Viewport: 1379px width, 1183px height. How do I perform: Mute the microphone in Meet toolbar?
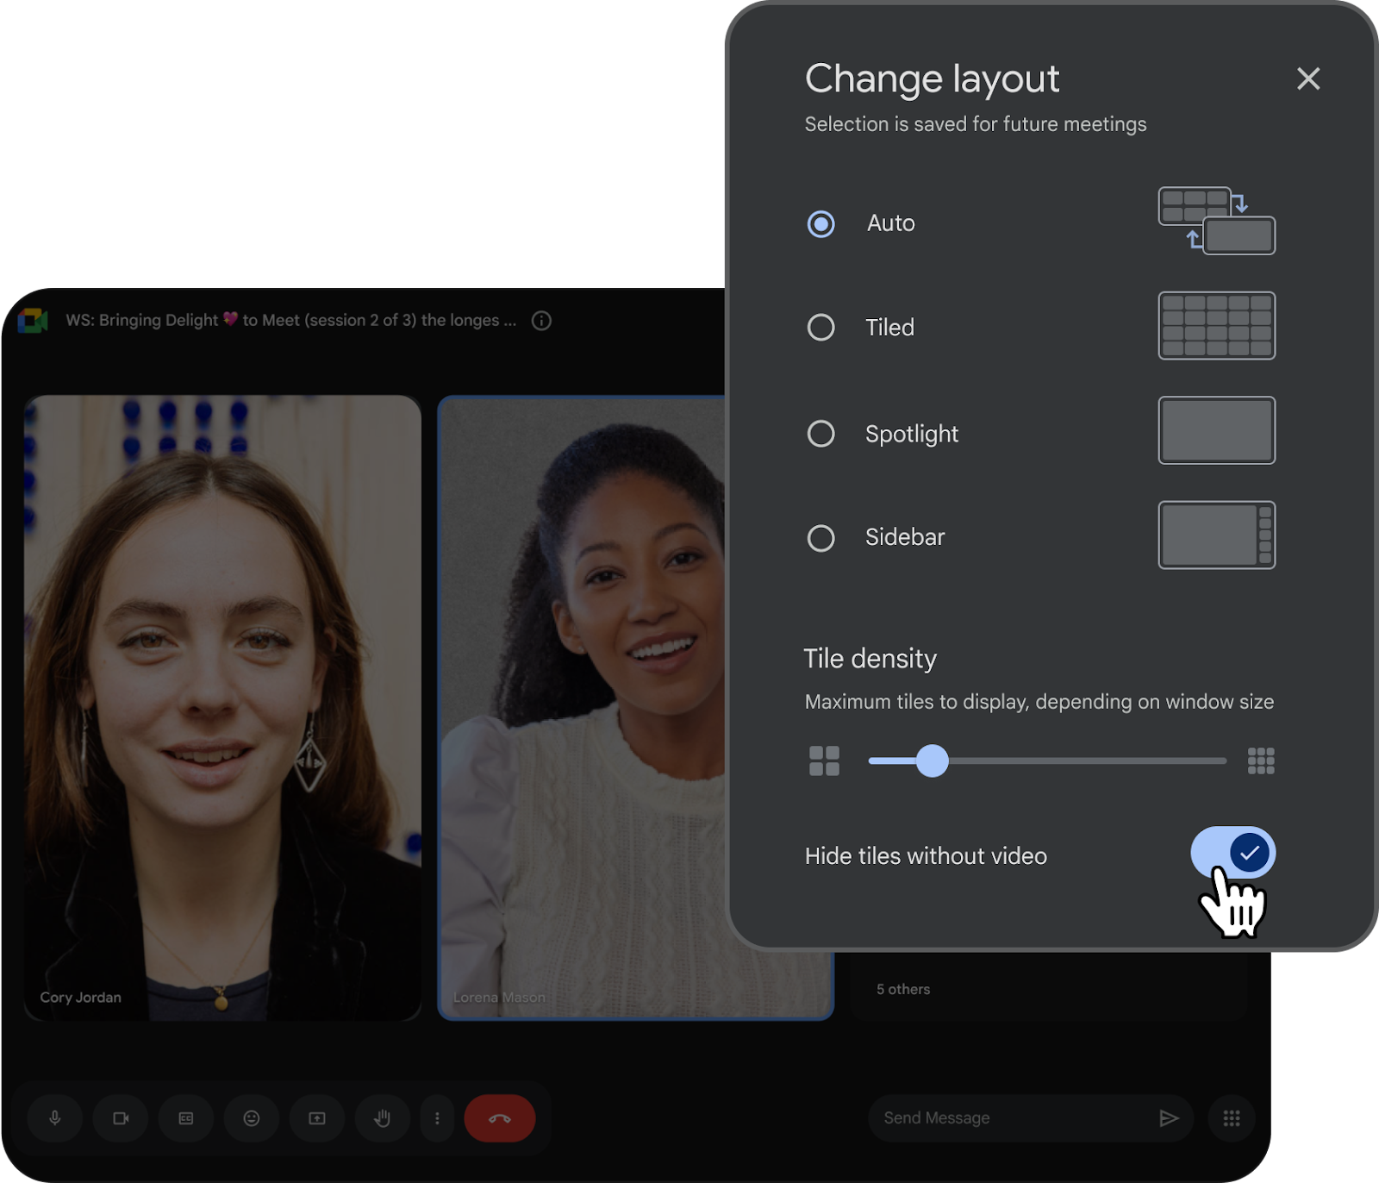pyautogui.click(x=55, y=1118)
